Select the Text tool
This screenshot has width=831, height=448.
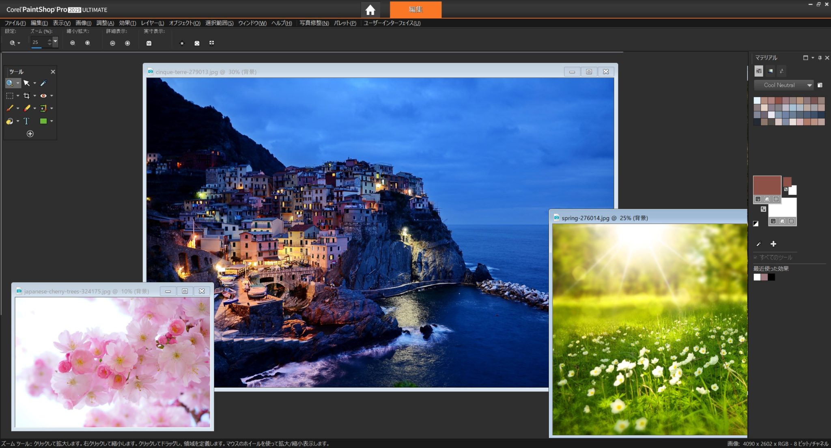[x=26, y=121]
